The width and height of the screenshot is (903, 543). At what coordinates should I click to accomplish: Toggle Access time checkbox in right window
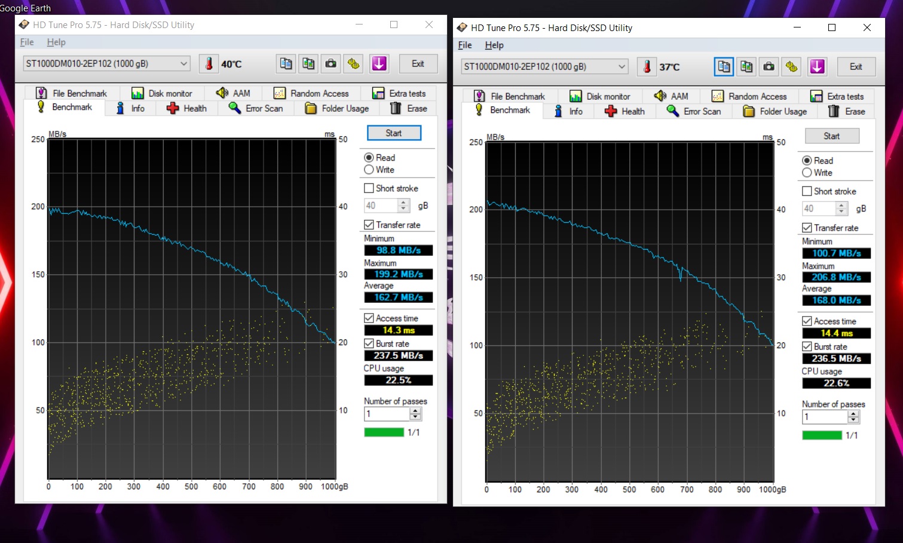pos(807,321)
